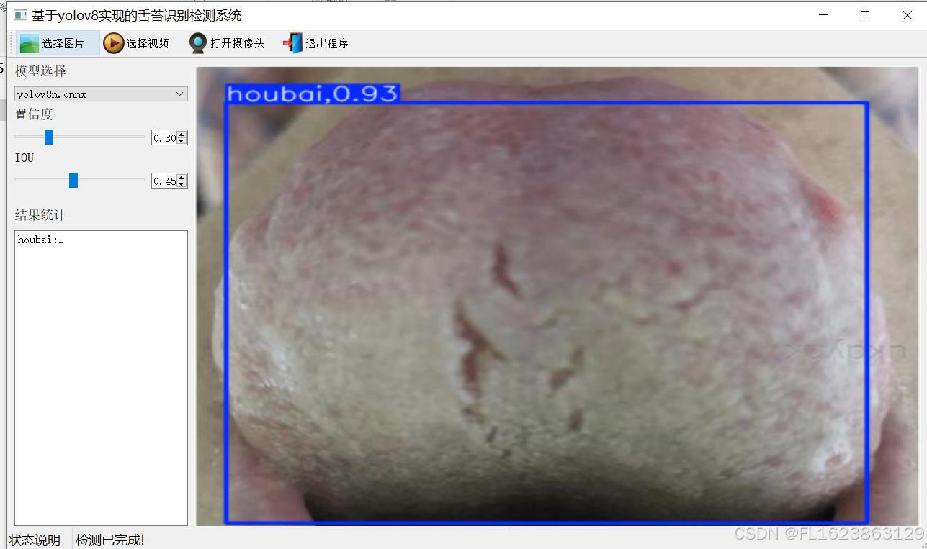Select the houbai:1 result entry

(x=41, y=240)
